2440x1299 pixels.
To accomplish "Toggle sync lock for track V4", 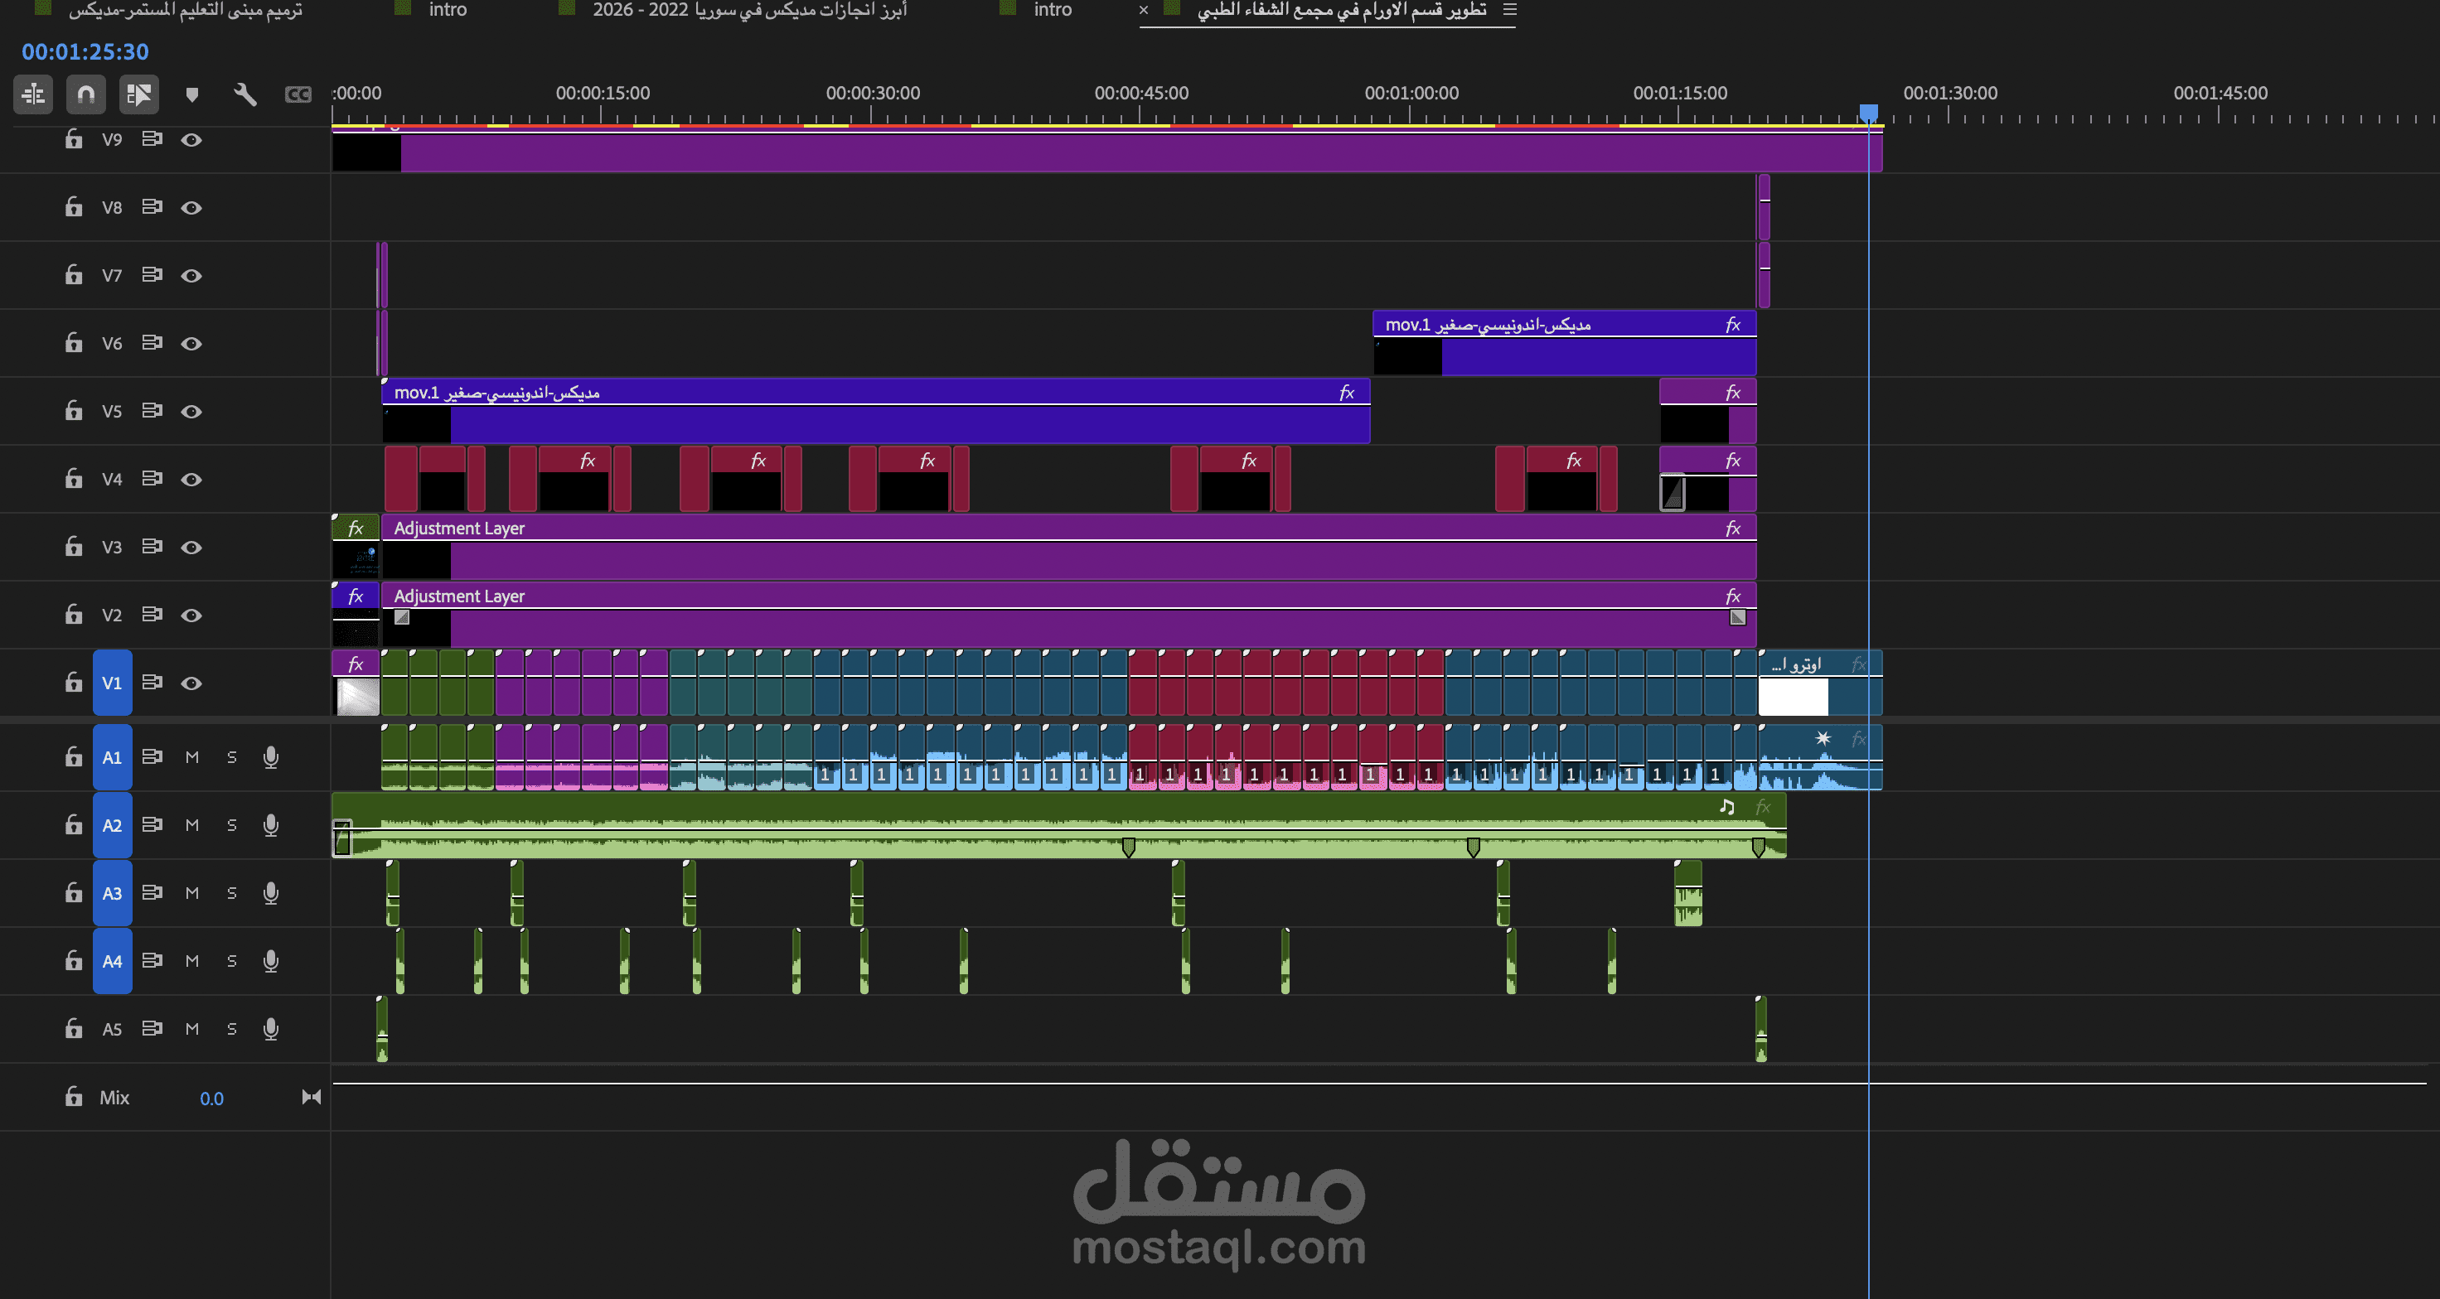I will pyautogui.click(x=152, y=479).
